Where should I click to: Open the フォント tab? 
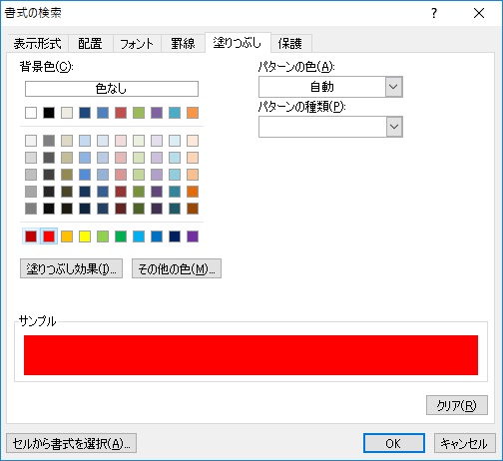coord(137,44)
